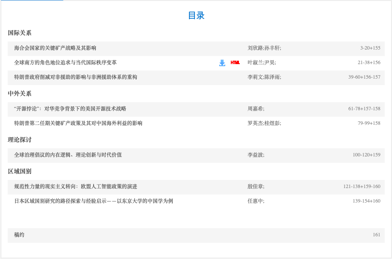392x259 pixels.
Task: Open the "开源悖论" article link
Action: click(70, 109)
